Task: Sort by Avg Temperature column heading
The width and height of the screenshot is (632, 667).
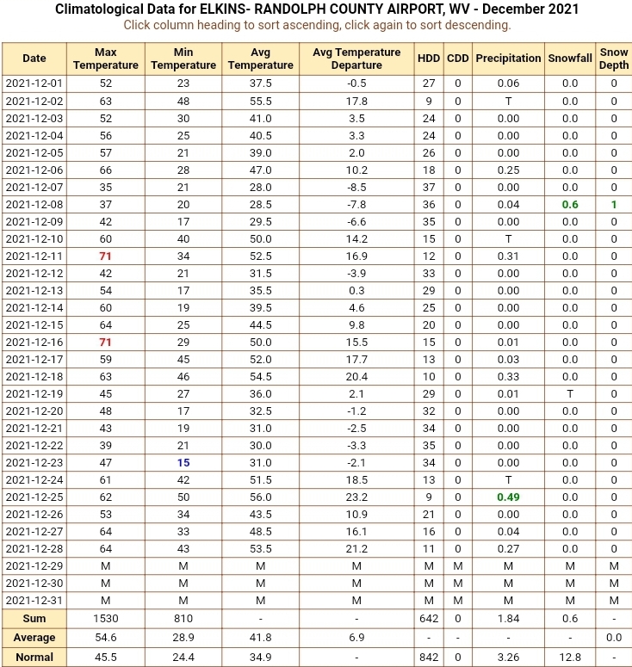Action: [x=260, y=59]
